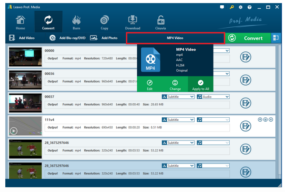
Task: Click size value 28.65 MB
Action: (x=157, y=105)
